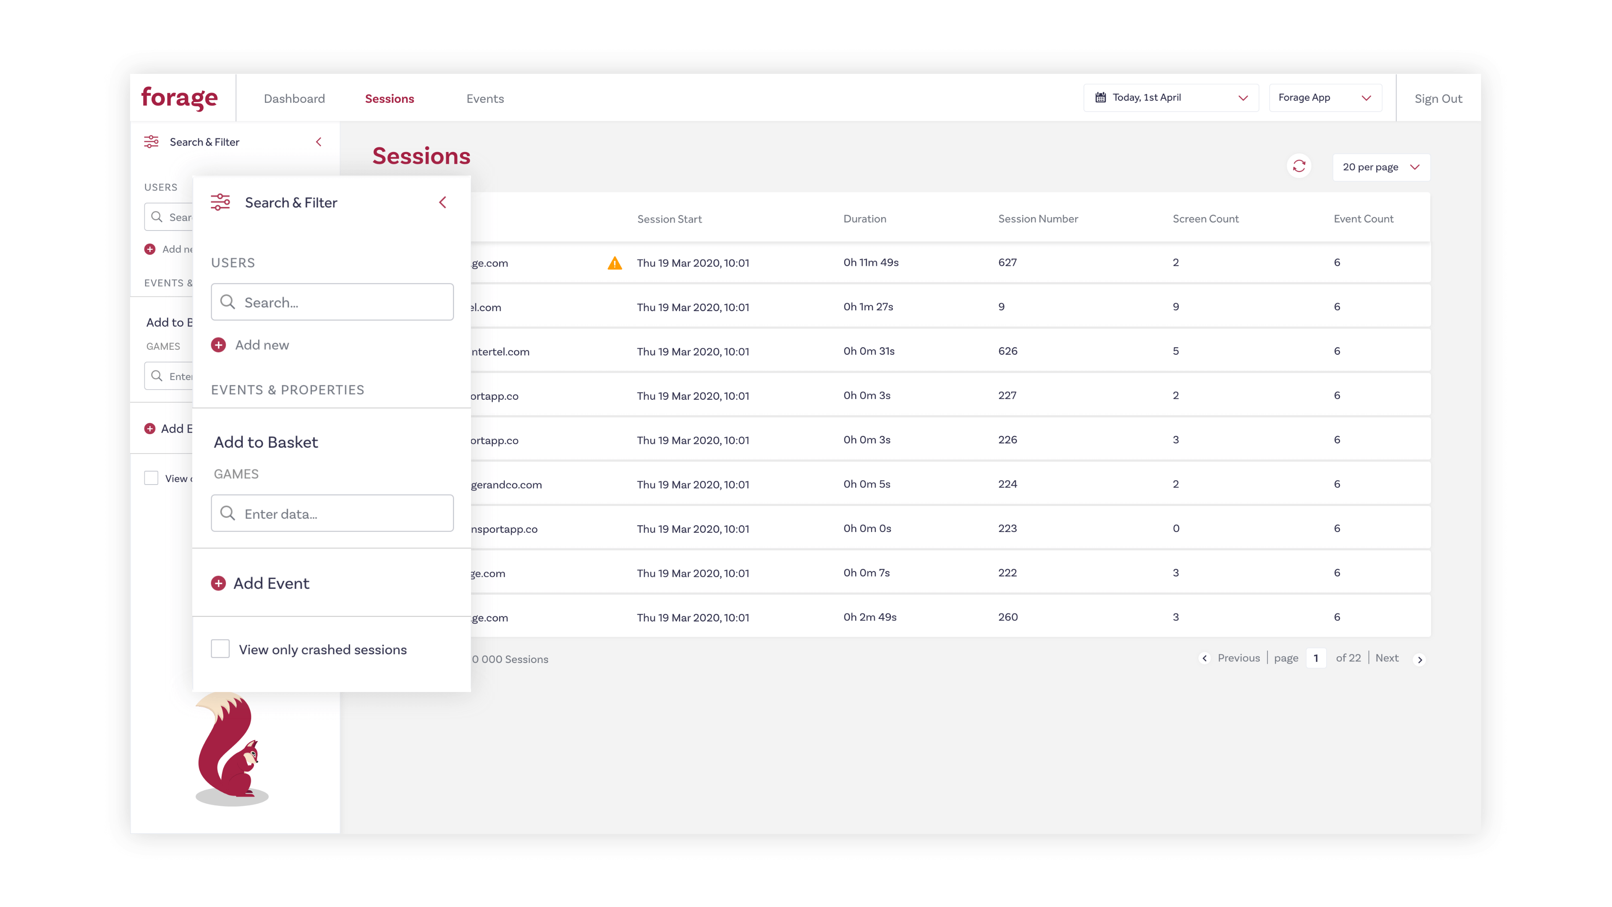The image size is (1612, 907).
Task: Click the Add Event plus icon
Action: 218,582
